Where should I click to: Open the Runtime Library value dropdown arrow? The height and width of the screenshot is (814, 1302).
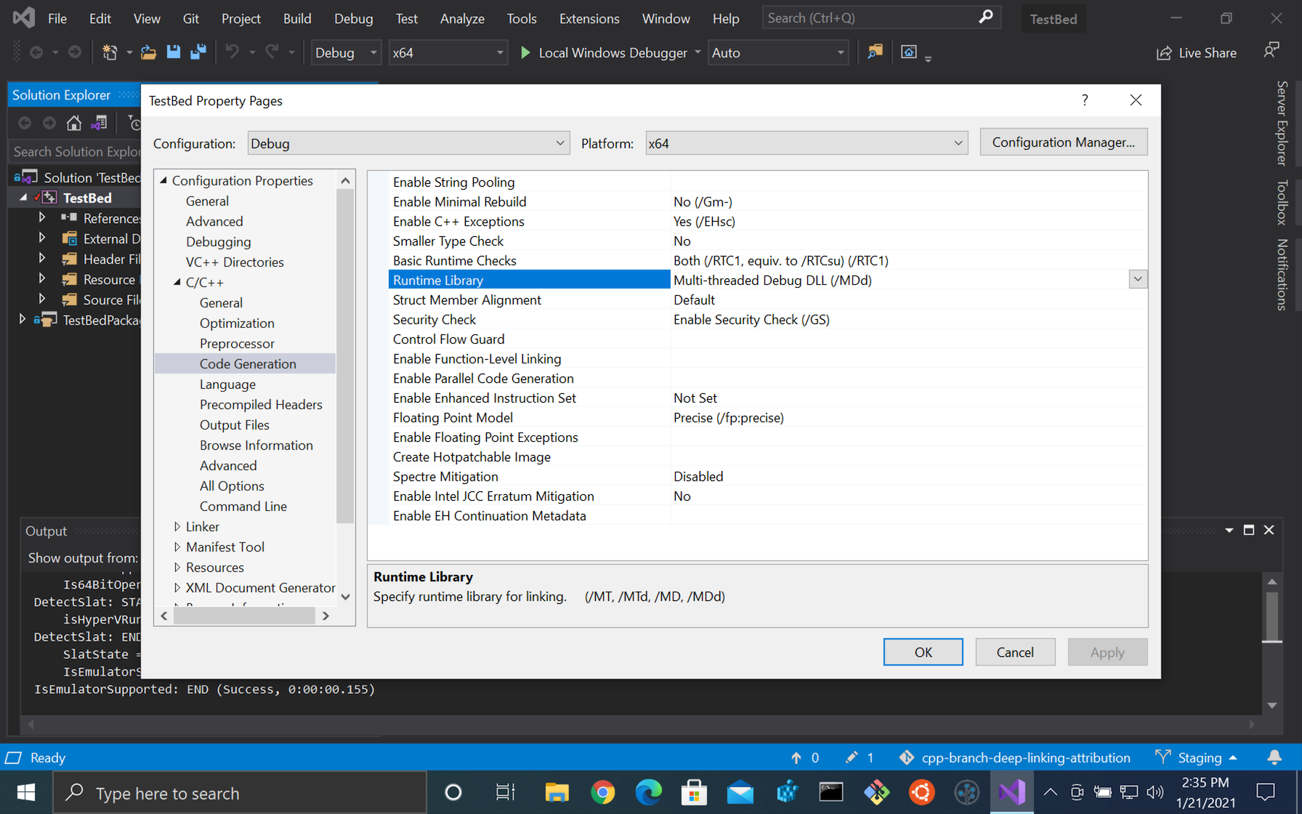tap(1138, 280)
